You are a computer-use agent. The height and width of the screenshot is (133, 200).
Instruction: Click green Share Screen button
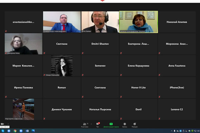pyautogui.click(x=111, y=124)
